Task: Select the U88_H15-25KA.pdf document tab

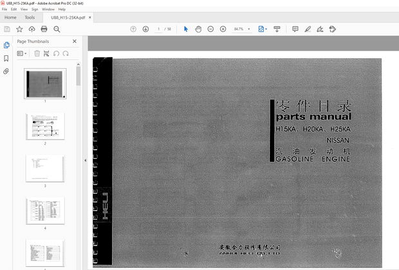Action: tap(68, 17)
